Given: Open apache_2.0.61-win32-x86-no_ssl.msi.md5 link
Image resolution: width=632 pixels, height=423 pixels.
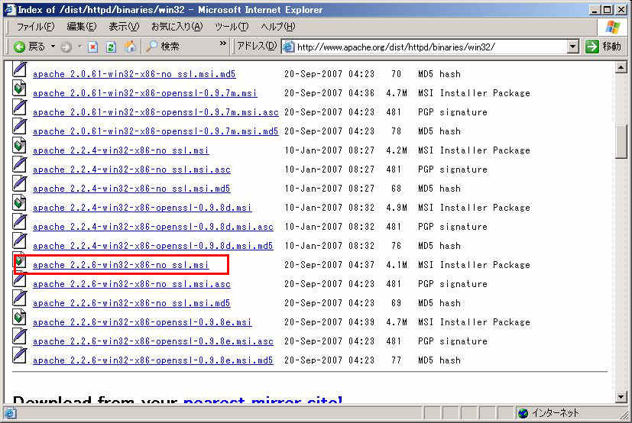Looking at the screenshot, I should pyautogui.click(x=135, y=75).
